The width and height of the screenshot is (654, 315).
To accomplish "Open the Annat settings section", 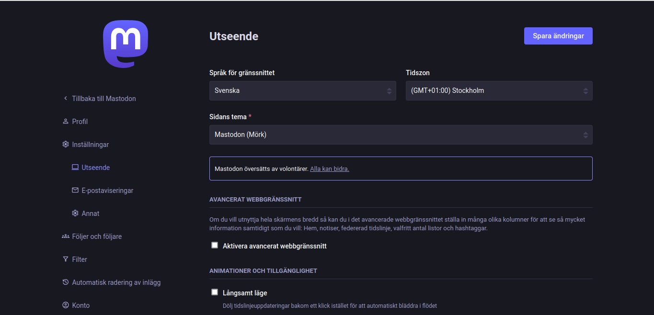I will click(90, 213).
